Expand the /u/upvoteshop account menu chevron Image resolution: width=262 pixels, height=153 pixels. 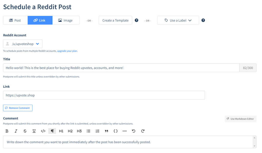click(37, 43)
